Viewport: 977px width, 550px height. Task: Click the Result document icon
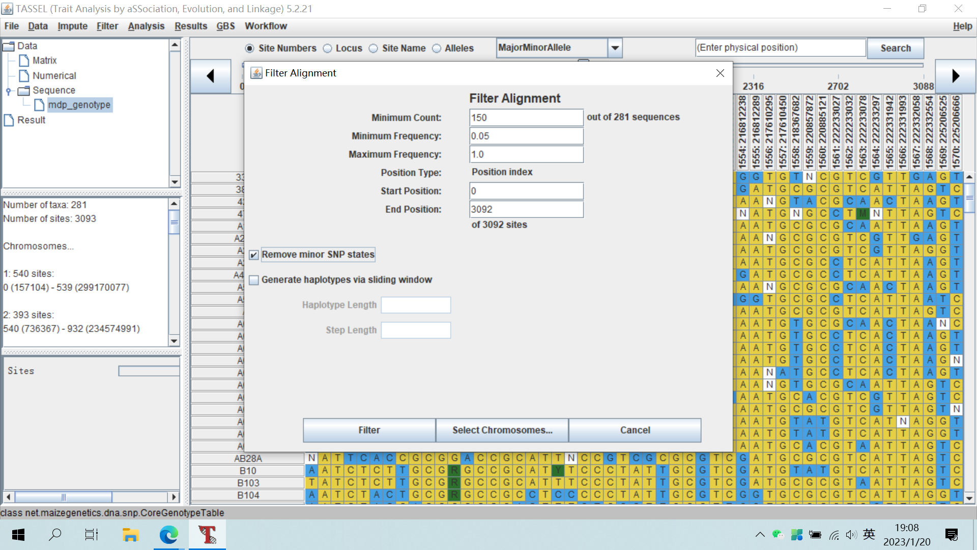pos(9,120)
